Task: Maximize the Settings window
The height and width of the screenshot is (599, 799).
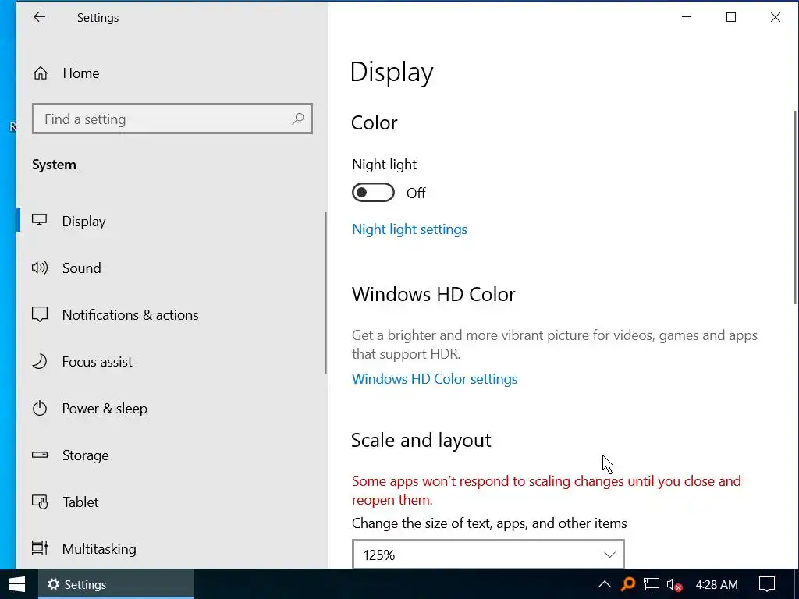Action: coord(730,17)
